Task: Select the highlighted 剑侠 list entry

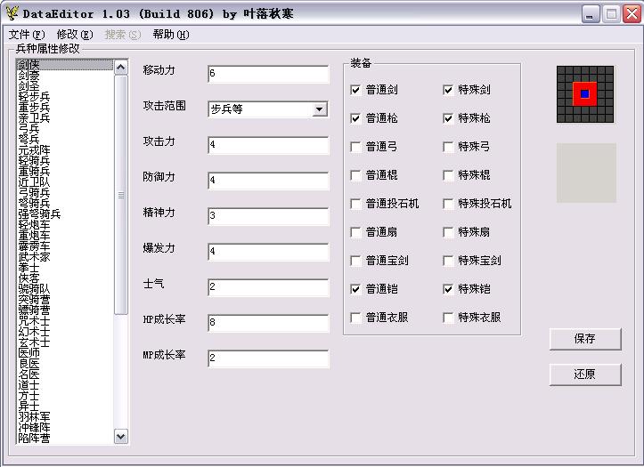Action: (64, 65)
